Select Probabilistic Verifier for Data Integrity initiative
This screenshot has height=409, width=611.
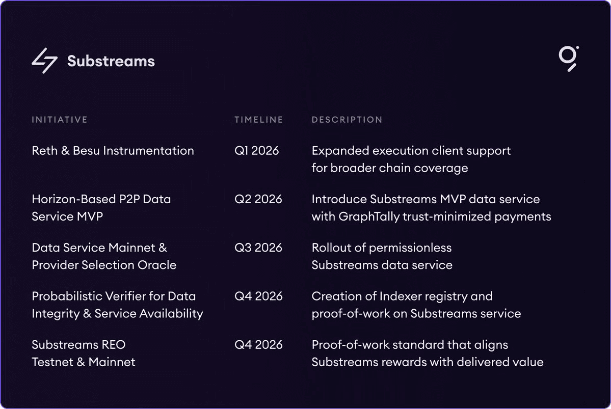point(117,305)
